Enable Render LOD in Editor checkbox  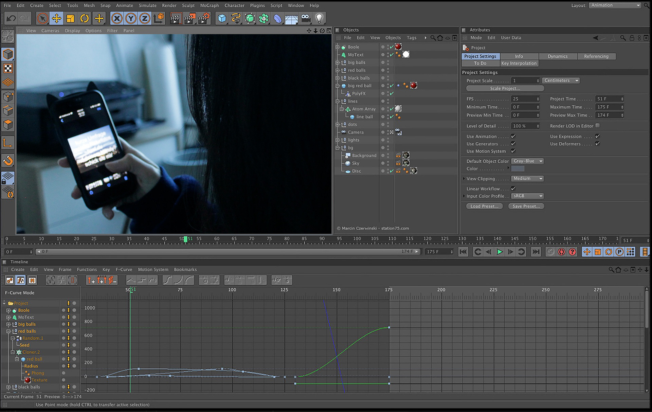[598, 126]
